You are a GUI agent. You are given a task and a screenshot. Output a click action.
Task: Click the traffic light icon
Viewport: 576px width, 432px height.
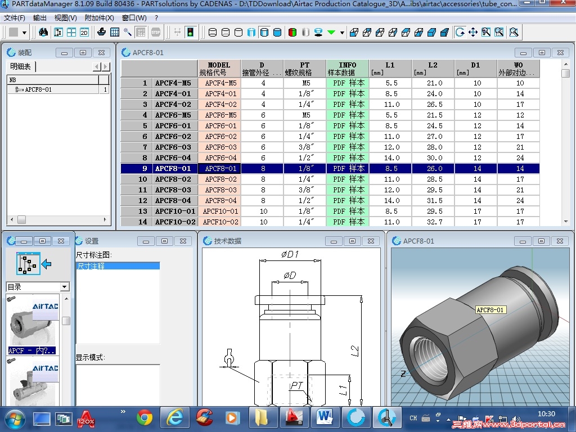(190, 32)
